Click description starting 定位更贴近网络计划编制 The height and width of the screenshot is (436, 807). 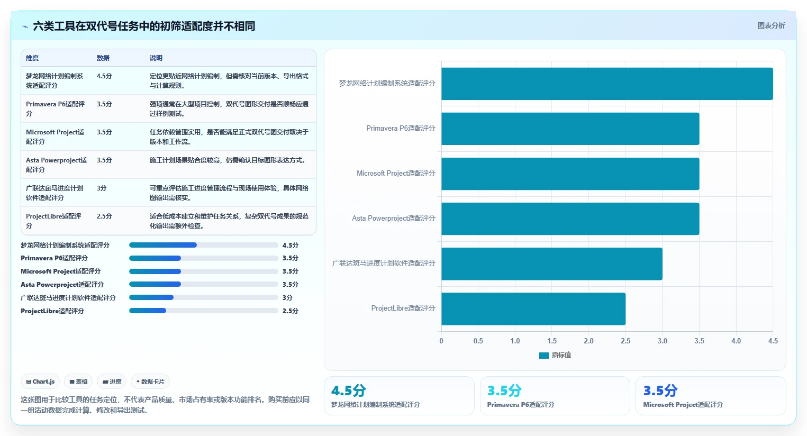pyautogui.click(x=229, y=80)
